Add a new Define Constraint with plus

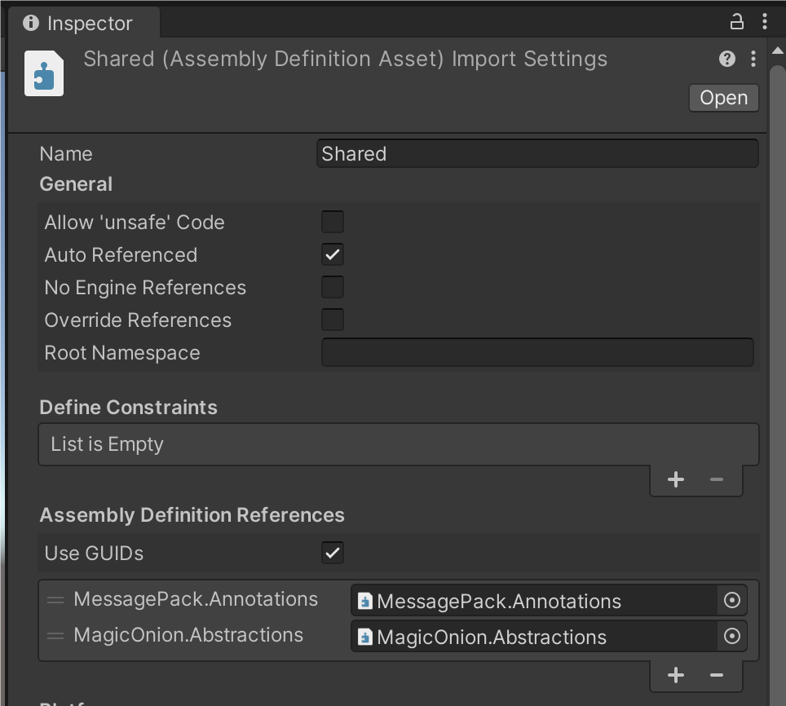[x=675, y=479]
